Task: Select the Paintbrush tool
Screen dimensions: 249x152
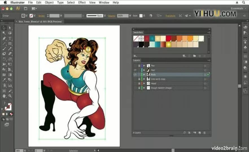Action: click(x=4, y=49)
